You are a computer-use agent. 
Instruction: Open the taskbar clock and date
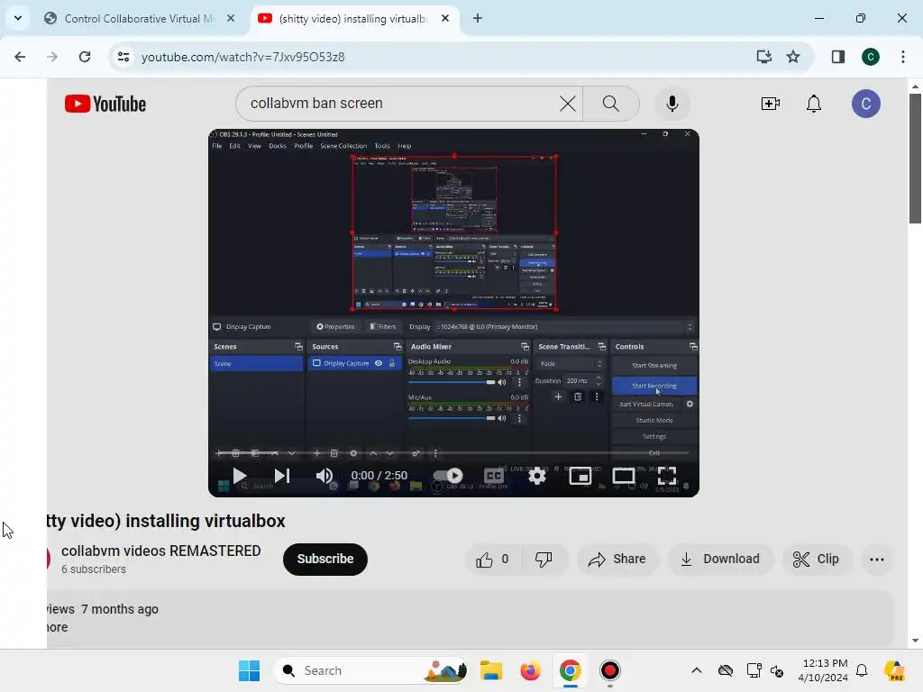click(x=823, y=670)
